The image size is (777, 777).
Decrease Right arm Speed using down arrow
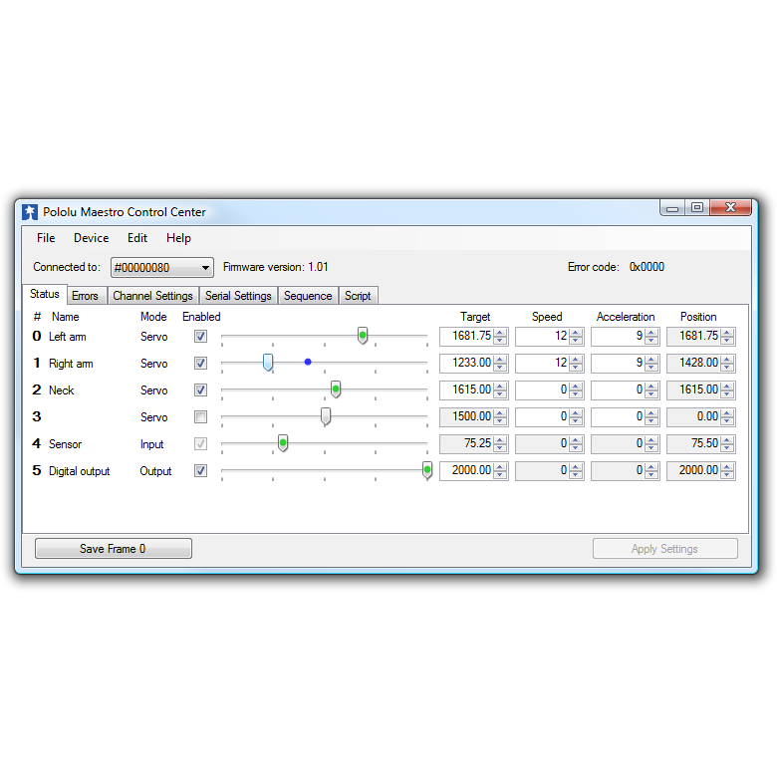pos(576,368)
